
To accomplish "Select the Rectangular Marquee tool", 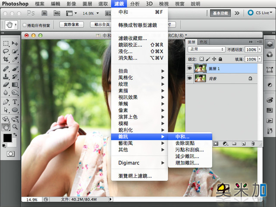I will [6, 43].
